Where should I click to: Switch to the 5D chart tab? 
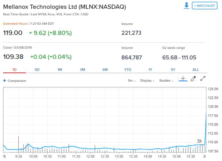[37, 70]
